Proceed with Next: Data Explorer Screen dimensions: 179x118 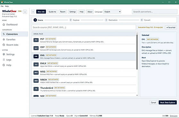(x=168, y=103)
